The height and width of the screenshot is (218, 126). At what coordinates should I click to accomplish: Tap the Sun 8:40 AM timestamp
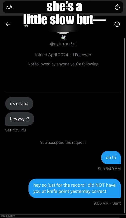coord(109,169)
